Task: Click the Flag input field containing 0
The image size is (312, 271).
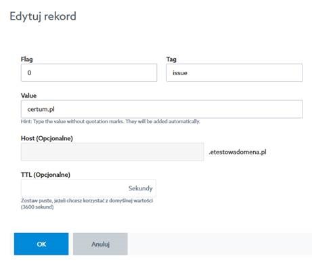Action: point(89,72)
